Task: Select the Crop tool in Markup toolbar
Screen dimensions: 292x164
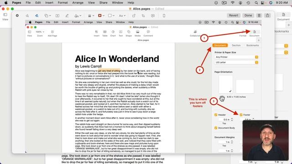Action: coord(143,15)
